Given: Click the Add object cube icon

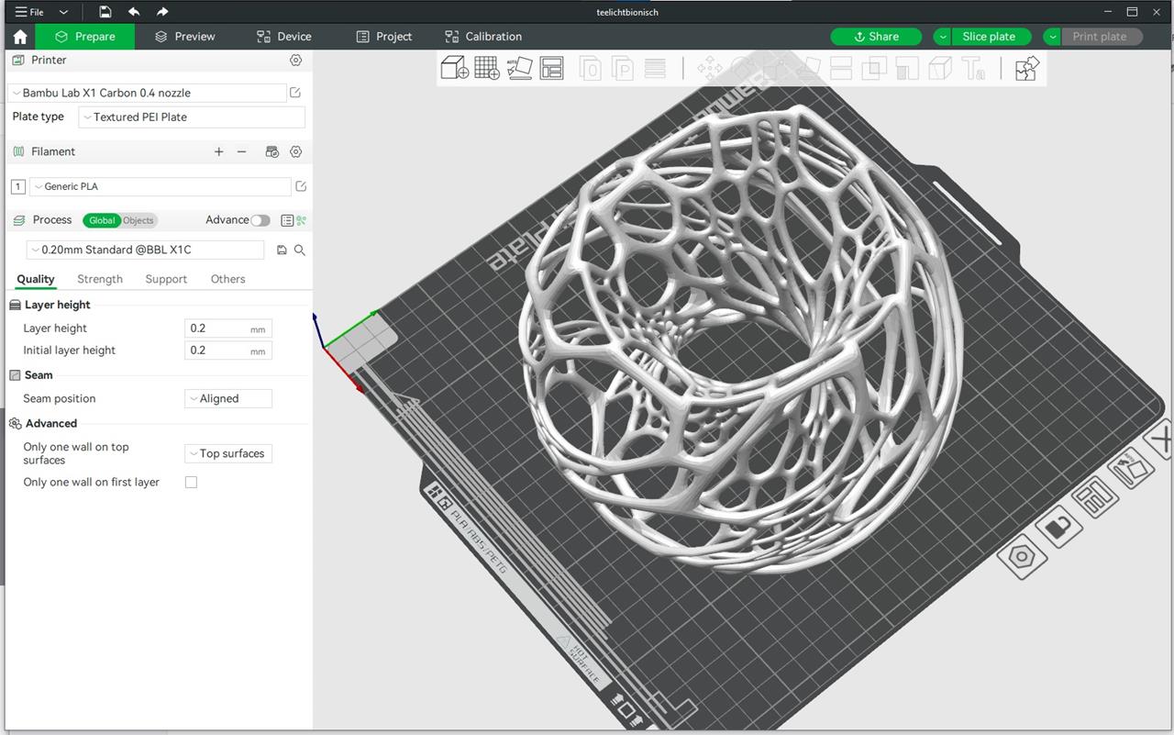Looking at the screenshot, I should pyautogui.click(x=455, y=68).
